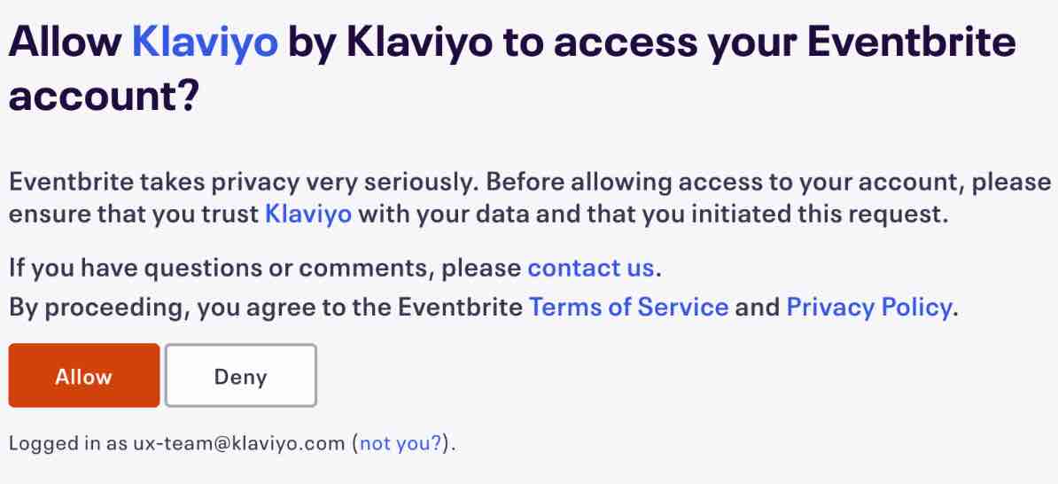Screen dimensions: 1058x484
Task: Open the "contact us" link
Action: click(x=590, y=268)
